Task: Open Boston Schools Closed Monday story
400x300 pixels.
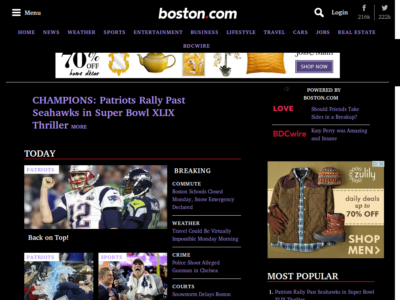Action: pos(203,199)
